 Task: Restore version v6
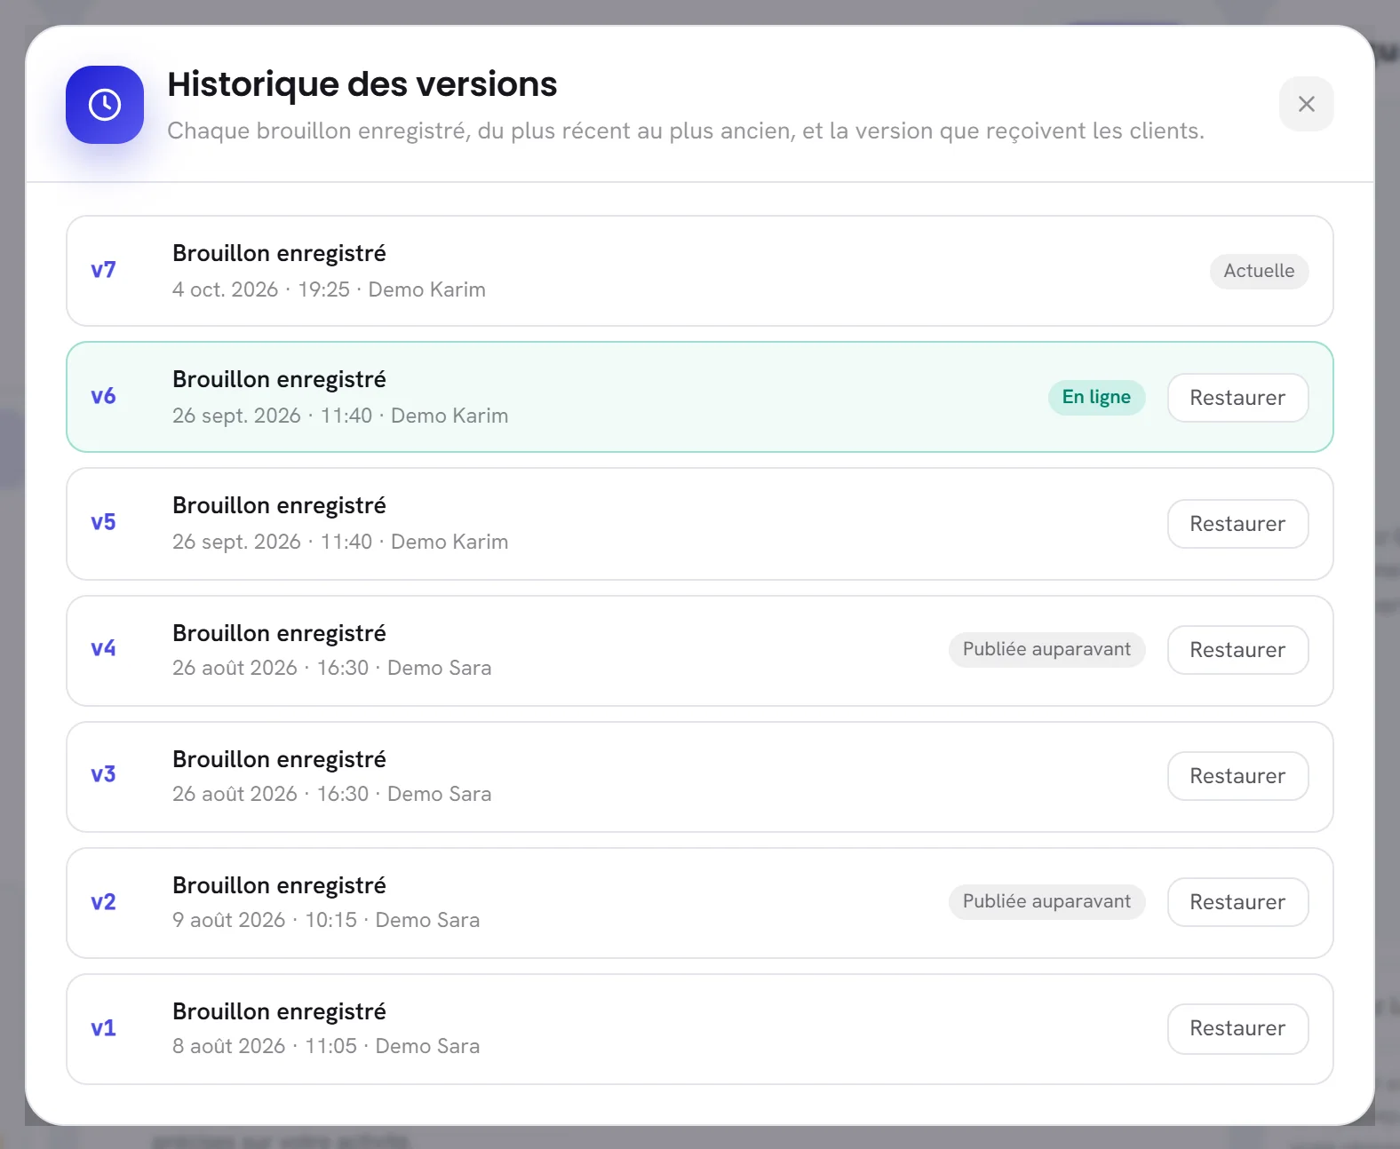(1237, 398)
